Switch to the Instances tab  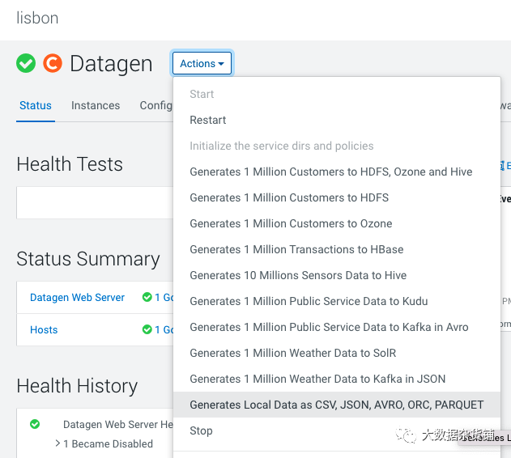click(x=96, y=105)
